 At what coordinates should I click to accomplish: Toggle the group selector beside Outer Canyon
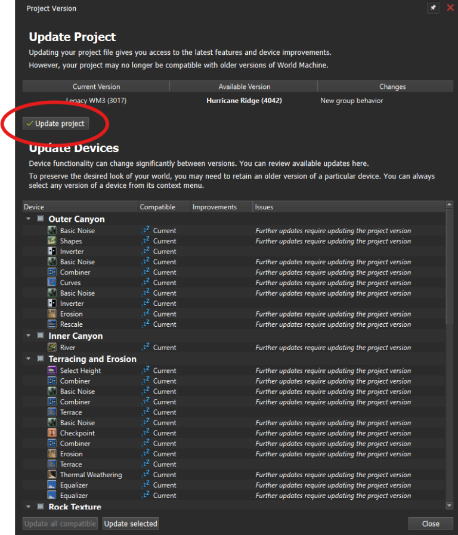(40, 219)
